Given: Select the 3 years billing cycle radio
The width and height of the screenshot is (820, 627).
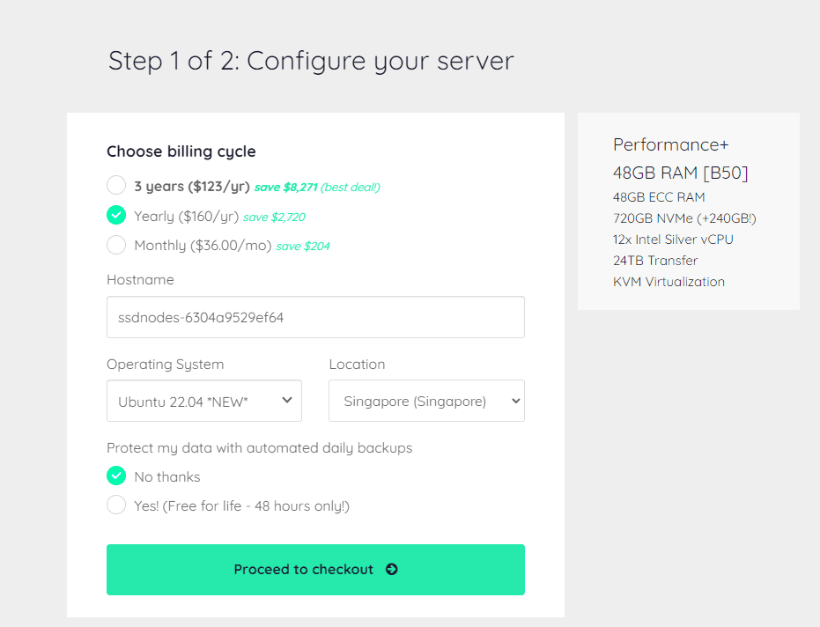Looking at the screenshot, I should click(x=116, y=186).
